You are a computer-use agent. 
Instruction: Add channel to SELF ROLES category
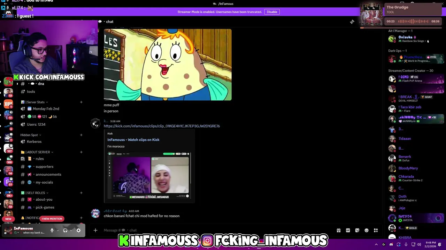coord(81,193)
